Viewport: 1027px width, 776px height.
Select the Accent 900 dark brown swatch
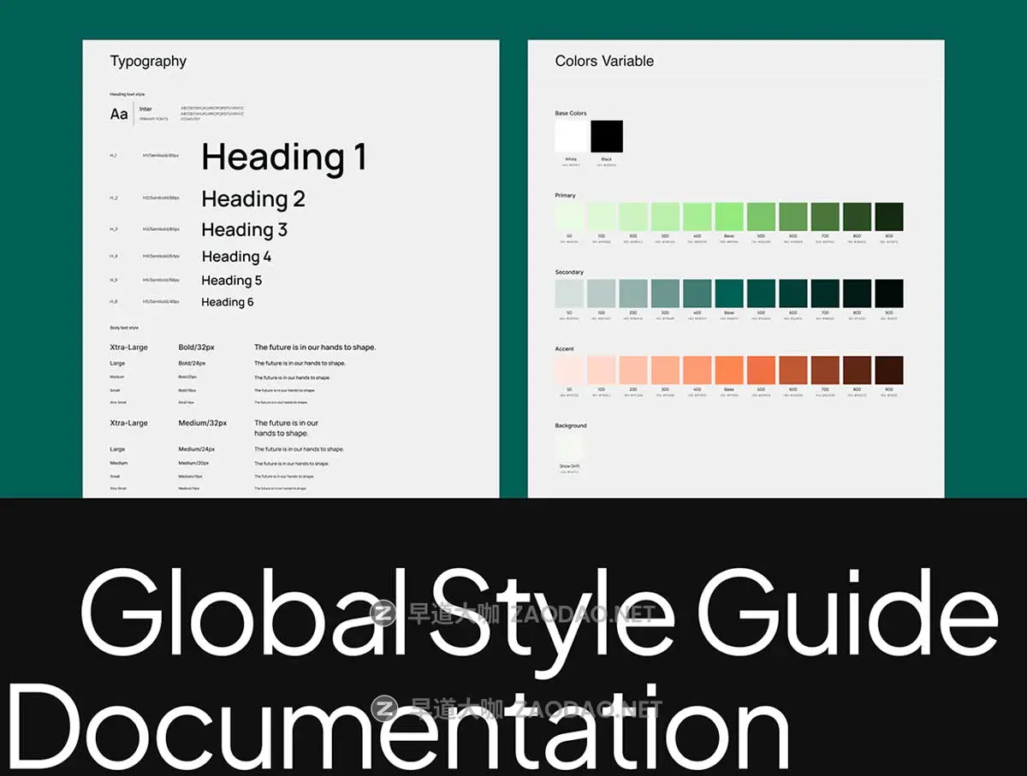(889, 370)
